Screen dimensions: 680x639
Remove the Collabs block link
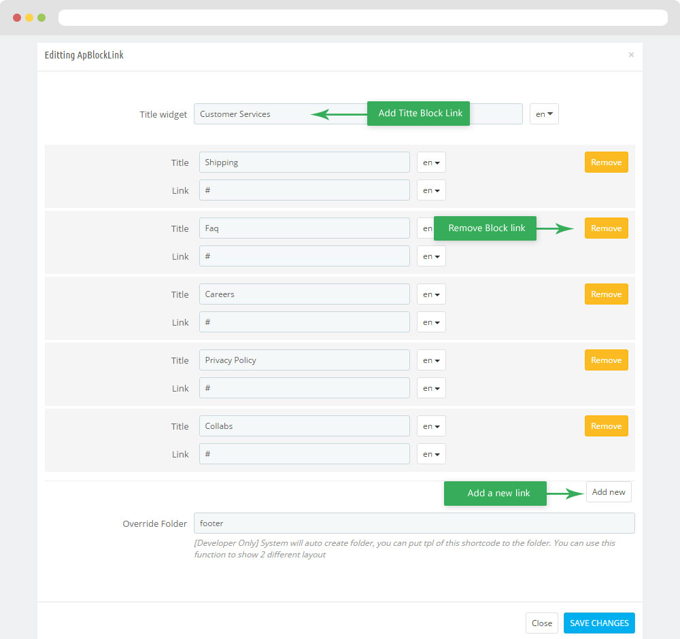pos(607,426)
